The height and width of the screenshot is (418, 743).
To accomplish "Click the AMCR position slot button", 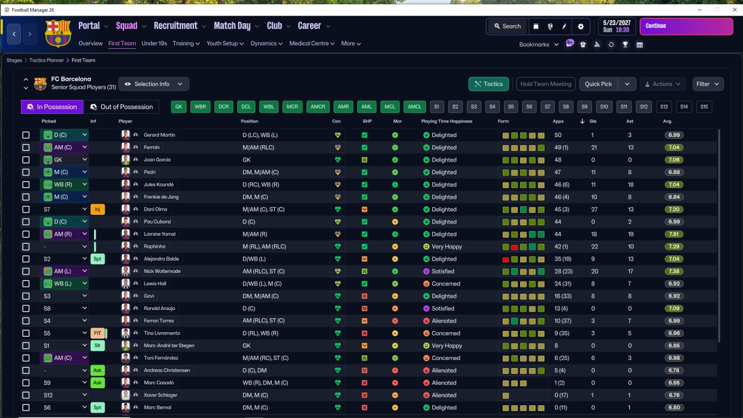I will [x=318, y=107].
